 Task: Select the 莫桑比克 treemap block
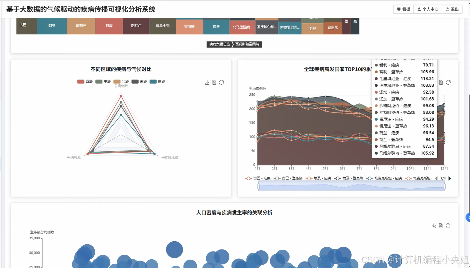(x=163, y=26)
